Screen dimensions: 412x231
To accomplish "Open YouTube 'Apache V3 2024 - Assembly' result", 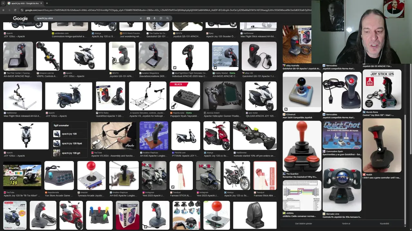I will (x=113, y=139).
